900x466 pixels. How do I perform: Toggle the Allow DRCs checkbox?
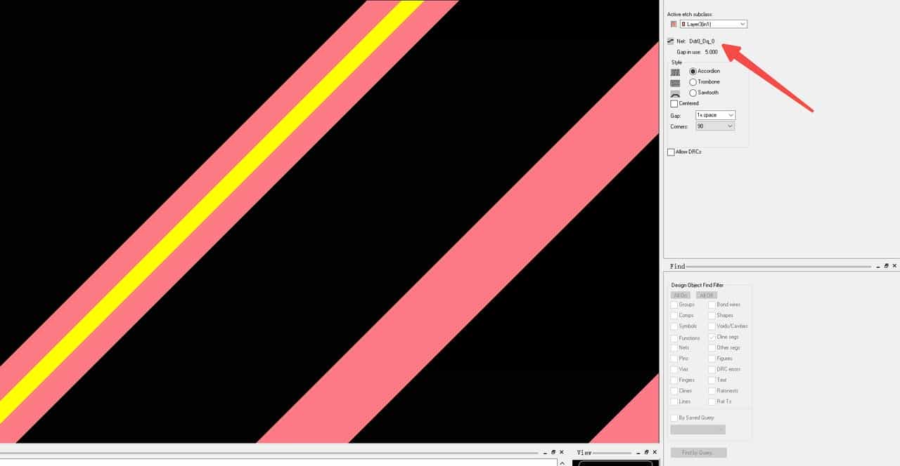[671, 152]
